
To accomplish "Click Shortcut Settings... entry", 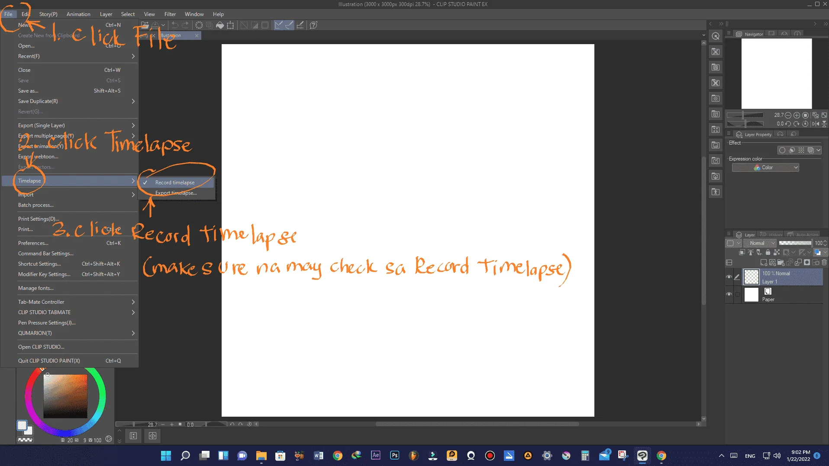I will click(69, 264).
